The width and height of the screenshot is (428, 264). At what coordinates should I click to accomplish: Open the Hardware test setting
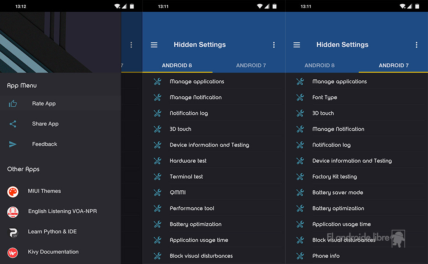click(x=188, y=161)
